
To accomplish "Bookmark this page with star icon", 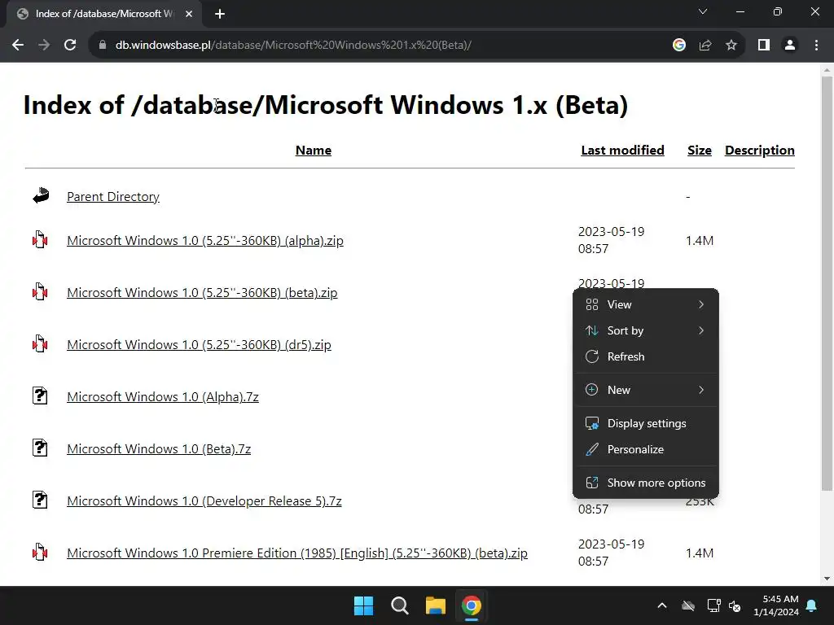I will tap(731, 46).
